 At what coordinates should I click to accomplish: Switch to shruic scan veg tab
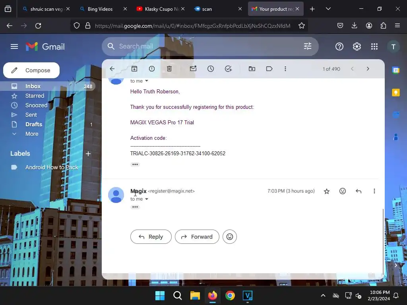pyautogui.click(x=46, y=9)
